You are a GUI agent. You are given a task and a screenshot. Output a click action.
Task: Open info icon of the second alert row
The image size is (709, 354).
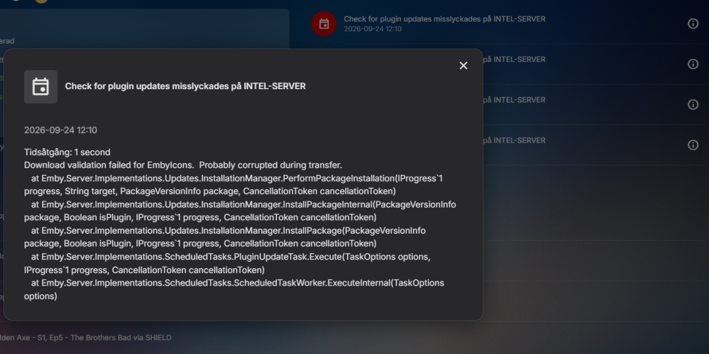point(693,64)
